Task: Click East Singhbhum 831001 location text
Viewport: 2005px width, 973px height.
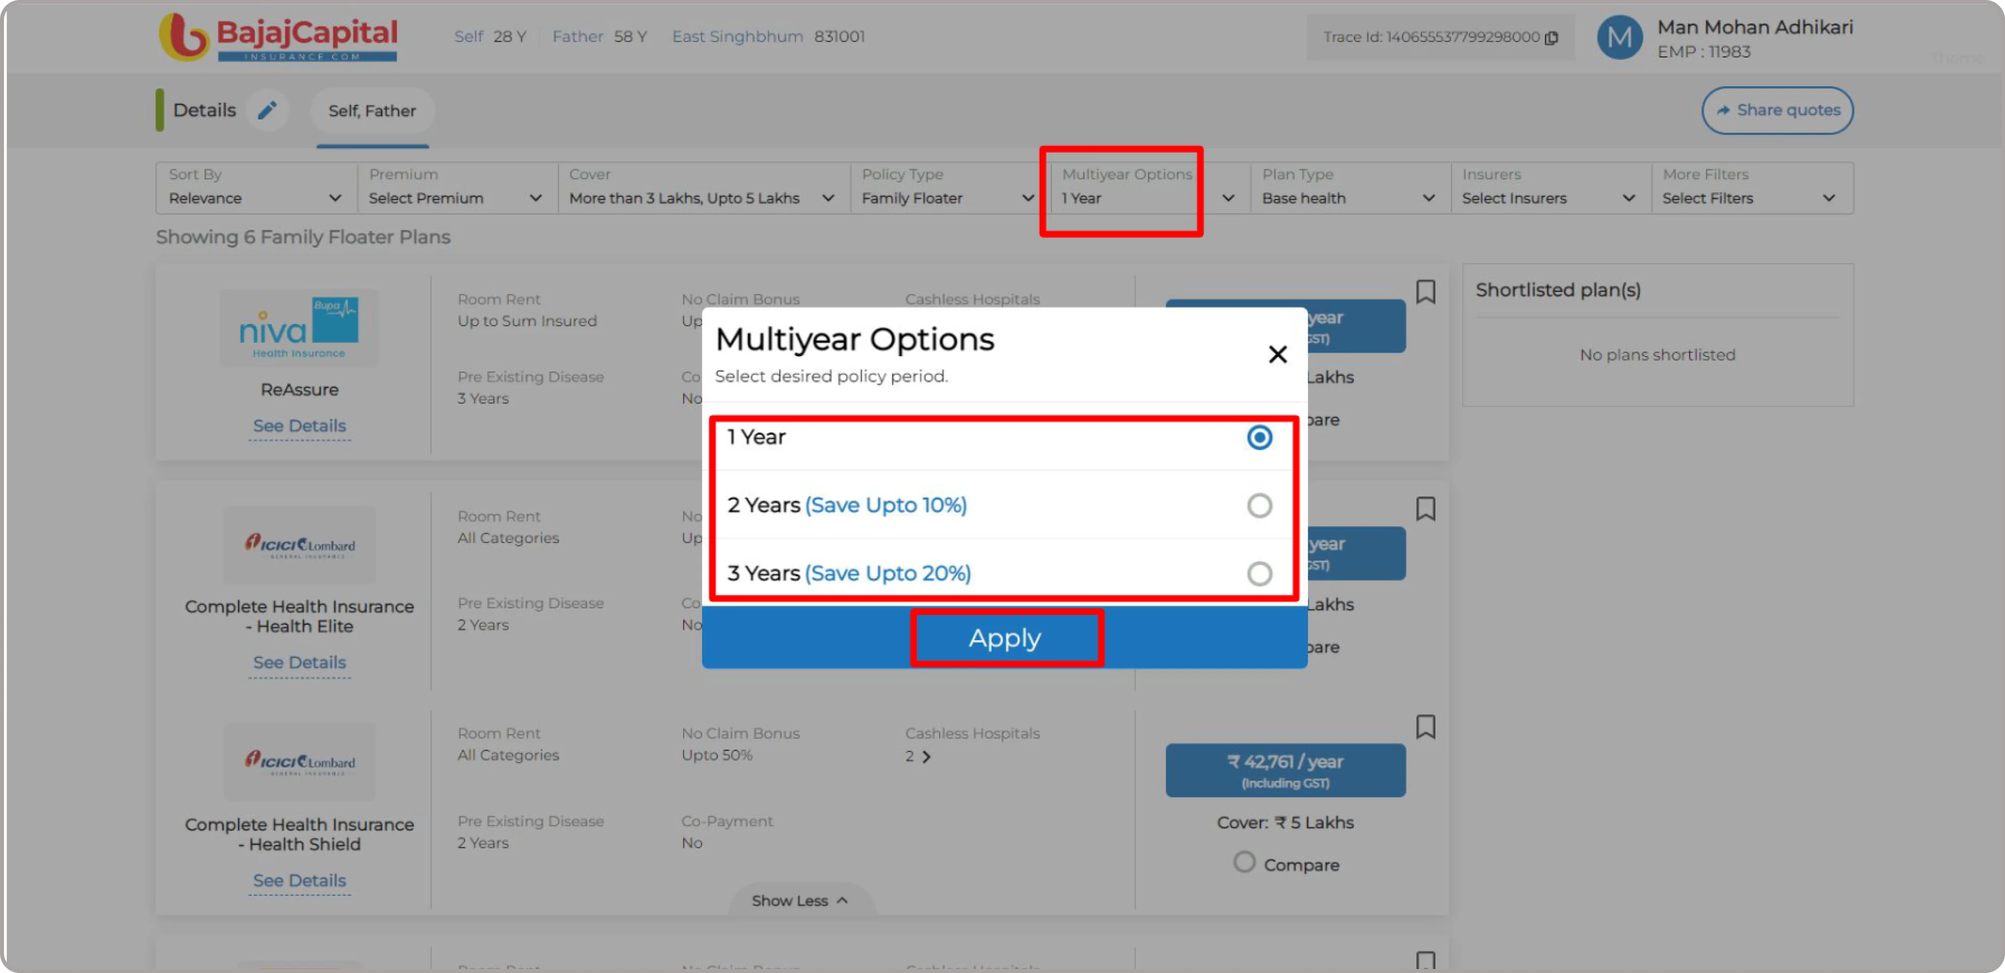Action: click(x=767, y=36)
